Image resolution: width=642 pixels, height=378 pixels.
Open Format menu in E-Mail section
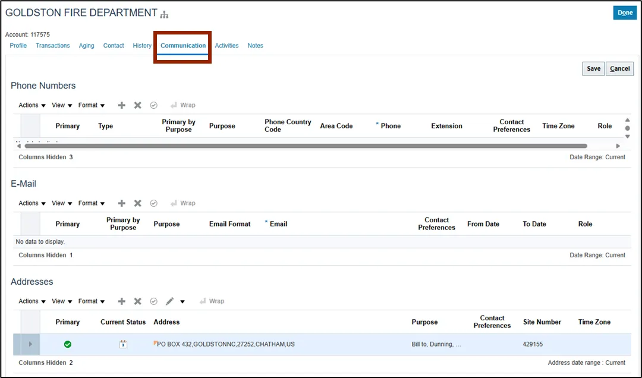92,203
